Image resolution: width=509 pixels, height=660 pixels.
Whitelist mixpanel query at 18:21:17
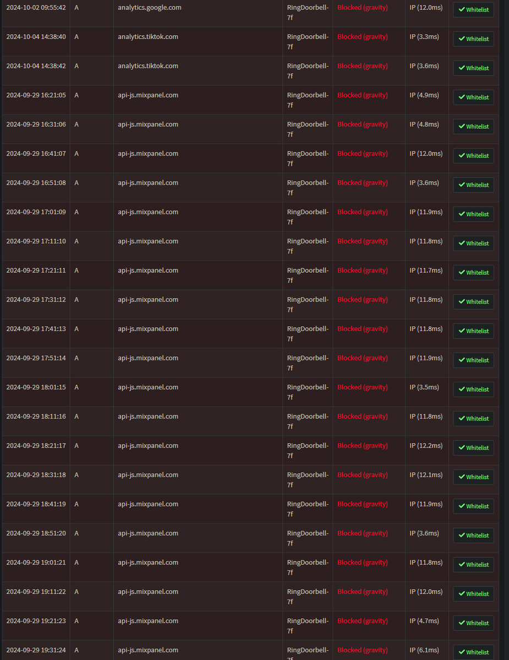473,448
